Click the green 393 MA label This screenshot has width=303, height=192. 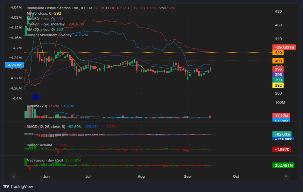(278, 80)
